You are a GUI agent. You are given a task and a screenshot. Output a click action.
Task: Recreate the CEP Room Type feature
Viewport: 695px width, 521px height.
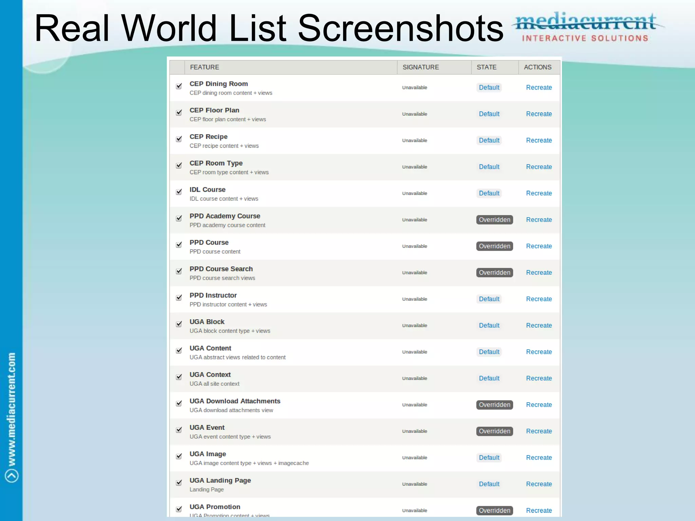coord(539,167)
